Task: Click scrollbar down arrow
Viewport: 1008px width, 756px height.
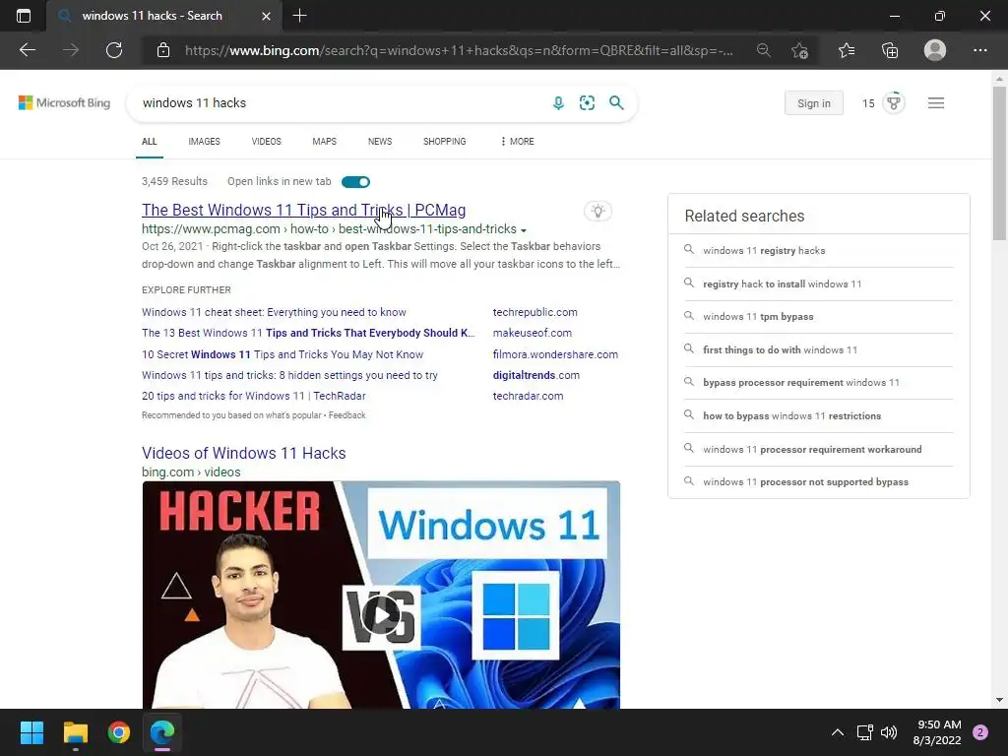Action: (x=999, y=700)
